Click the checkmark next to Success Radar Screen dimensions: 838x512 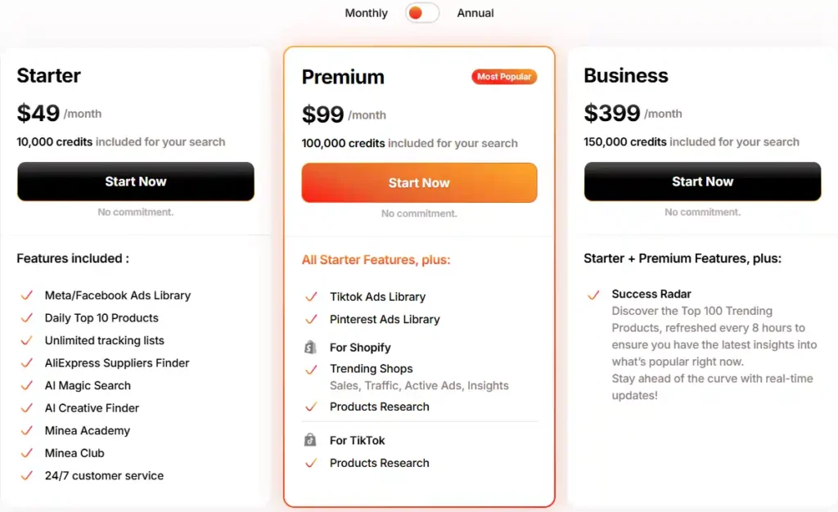point(592,294)
